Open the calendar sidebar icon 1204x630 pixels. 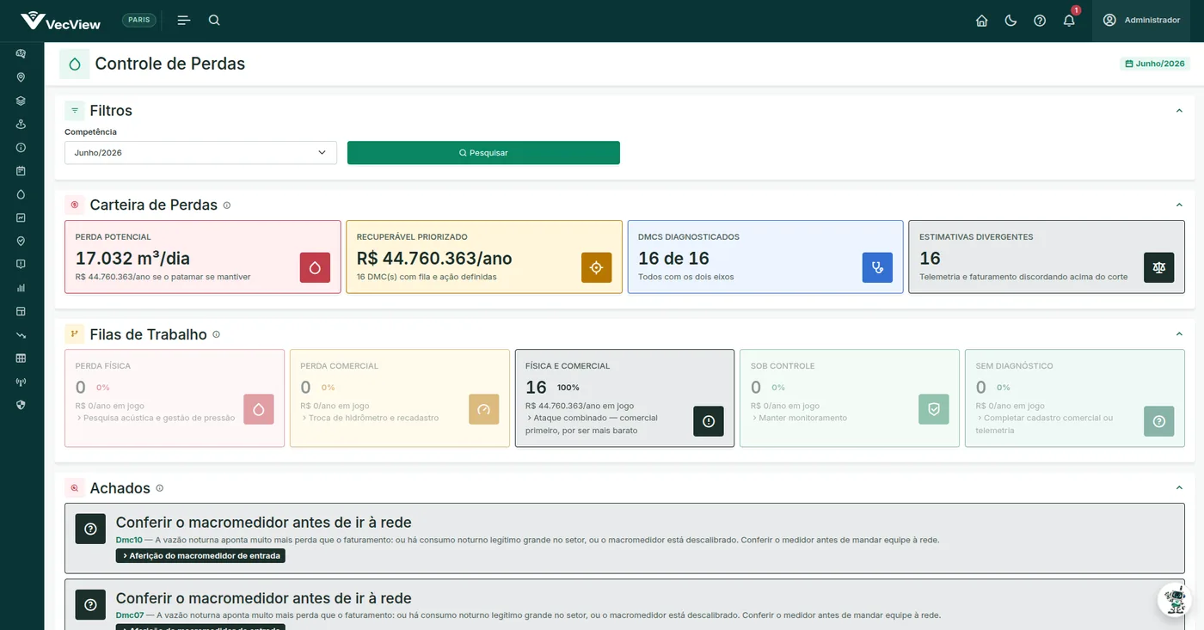pos(21,170)
